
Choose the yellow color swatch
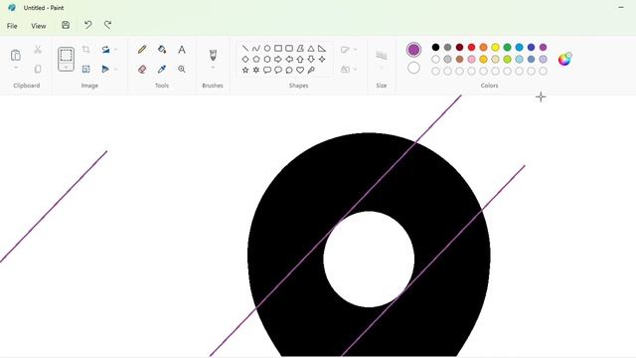[x=495, y=48]
